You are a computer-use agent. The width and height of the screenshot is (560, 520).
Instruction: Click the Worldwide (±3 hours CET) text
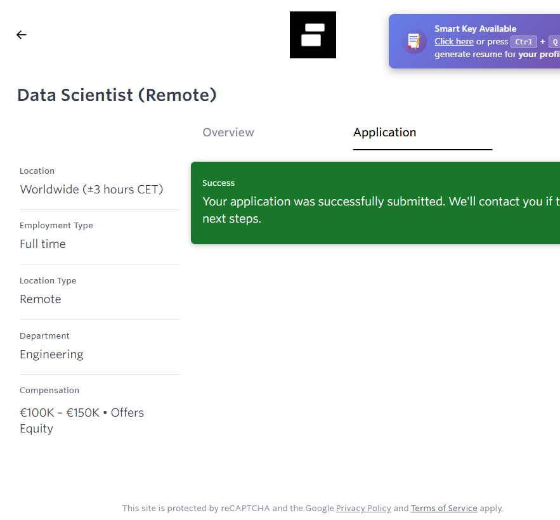(x=91, y=190)
